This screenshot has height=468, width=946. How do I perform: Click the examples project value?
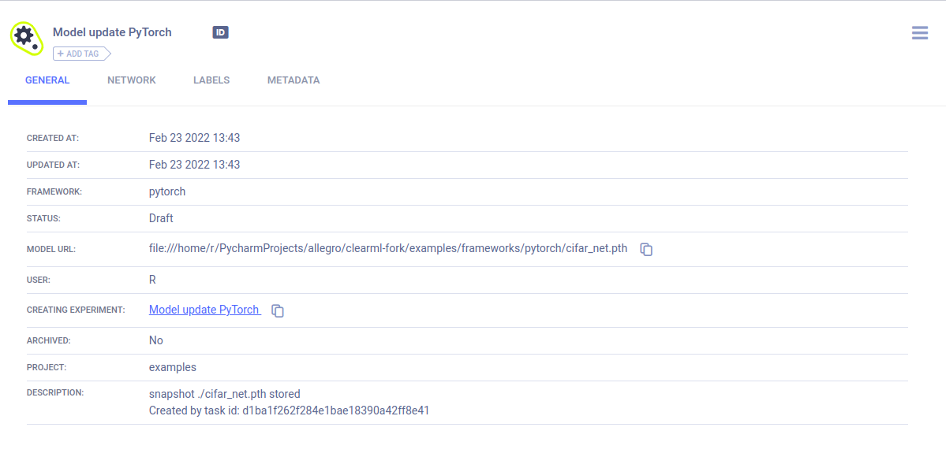point(173,367)
